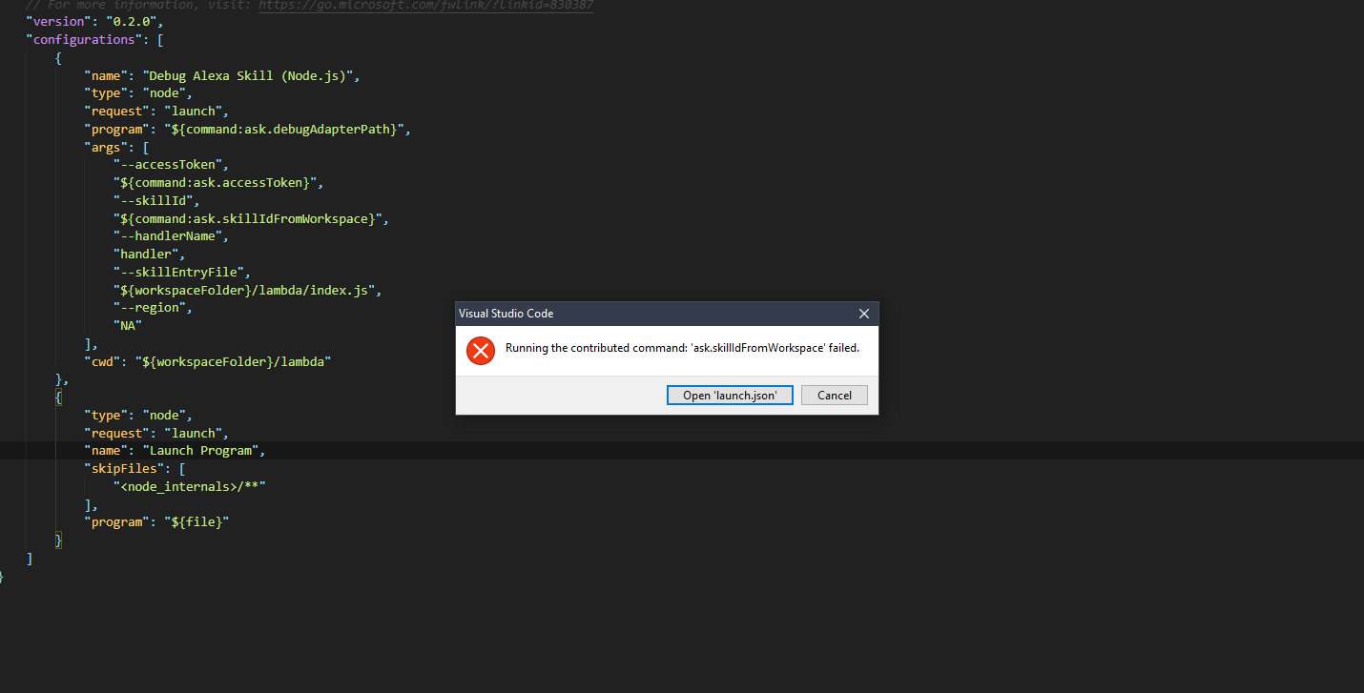Click the red error icon in the dialog
1364x693 pixels.
click(x=481, y=351)
